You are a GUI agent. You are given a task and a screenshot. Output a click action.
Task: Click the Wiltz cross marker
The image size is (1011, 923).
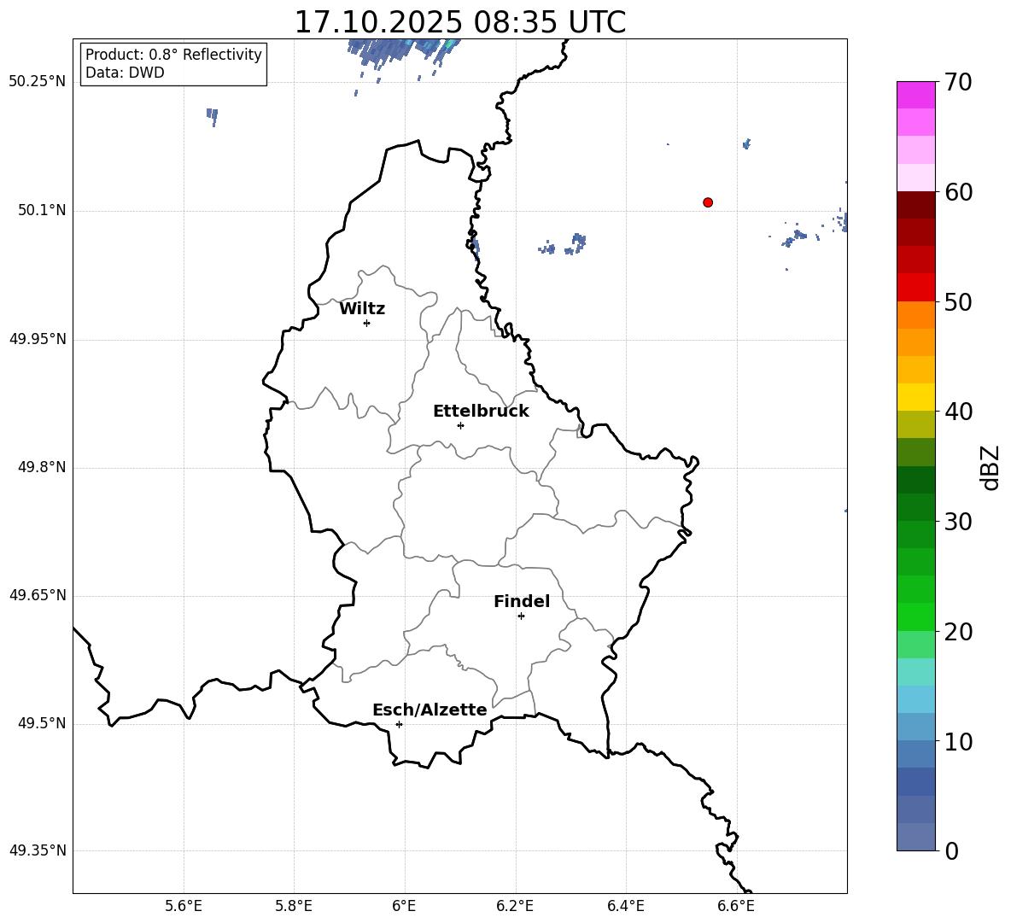coord(367,323)
